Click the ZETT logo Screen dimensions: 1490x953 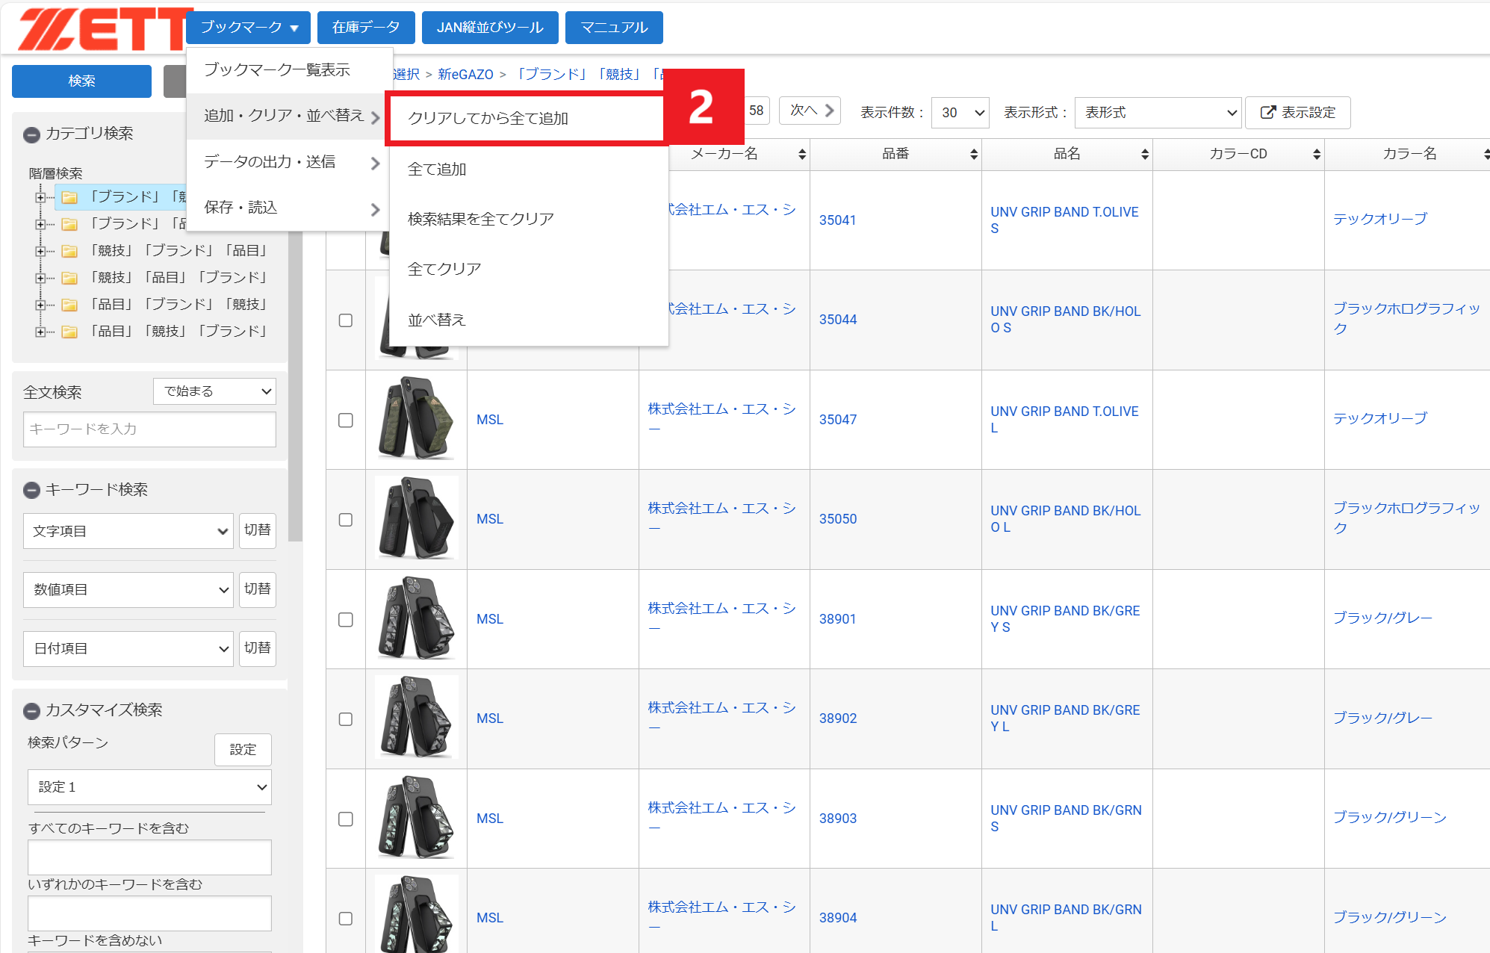pyautogui.click(x=103, y=28)
